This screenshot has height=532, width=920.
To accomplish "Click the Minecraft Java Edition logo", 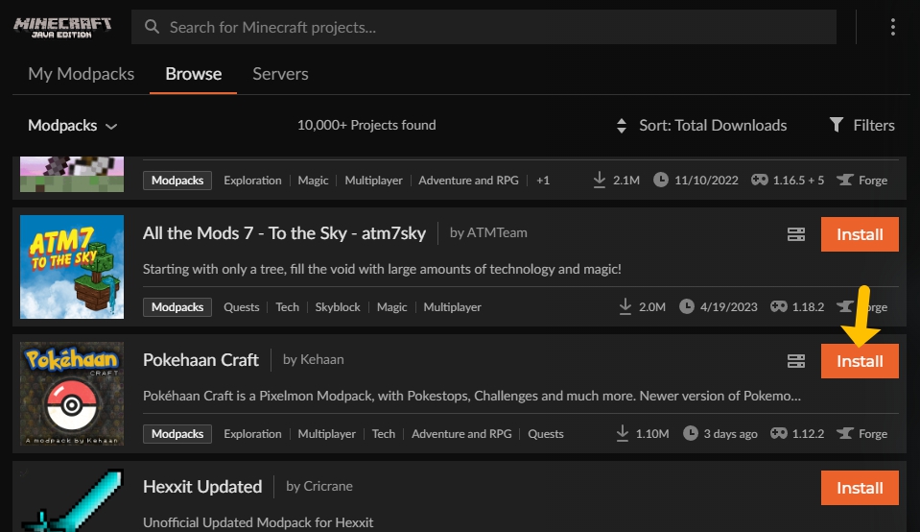I will 63,27.
